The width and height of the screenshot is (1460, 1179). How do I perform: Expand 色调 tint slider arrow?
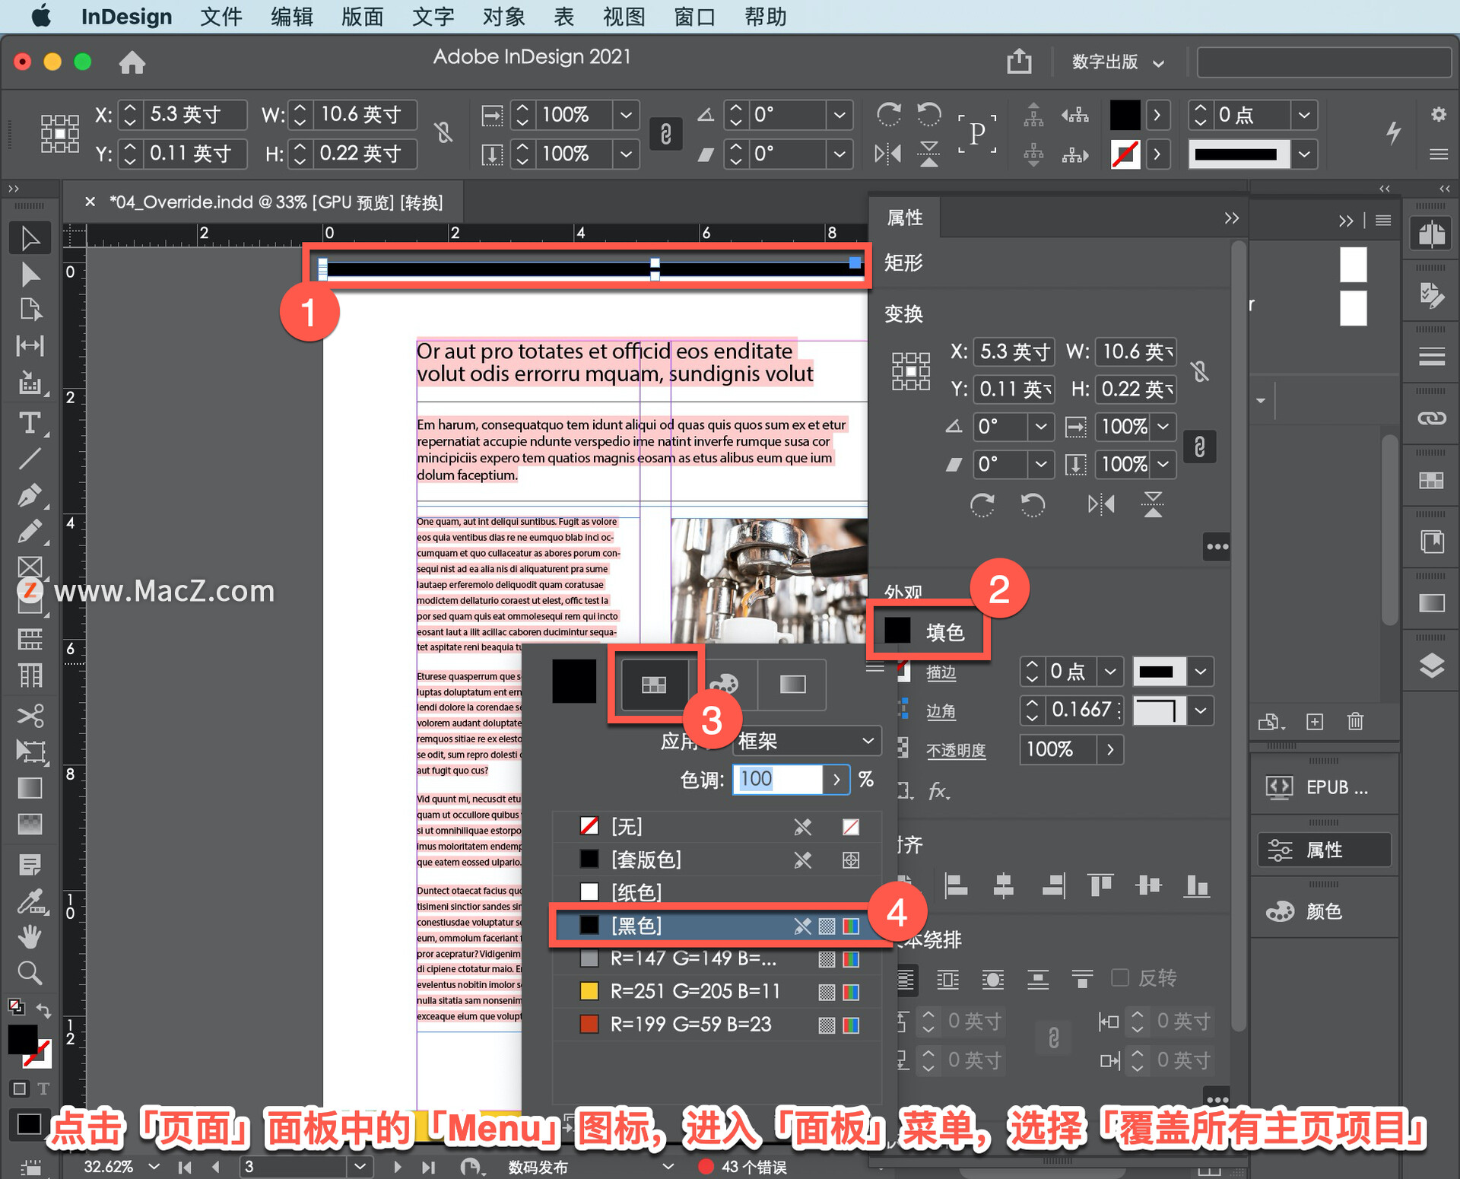tap(836, 780)
